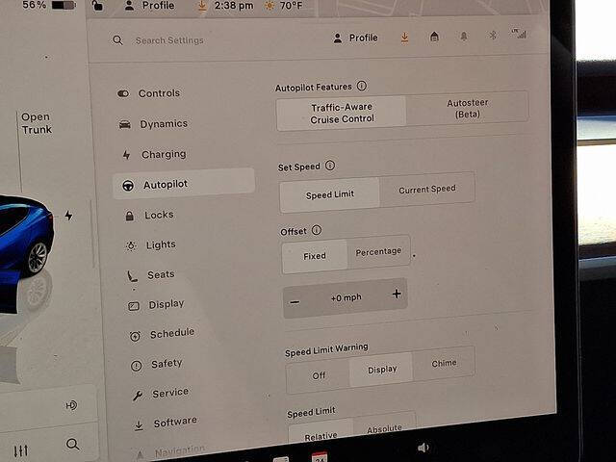616x462 pixels.
Task: Open Profile menu in top status bar
Action: click(x=150, y=6)
